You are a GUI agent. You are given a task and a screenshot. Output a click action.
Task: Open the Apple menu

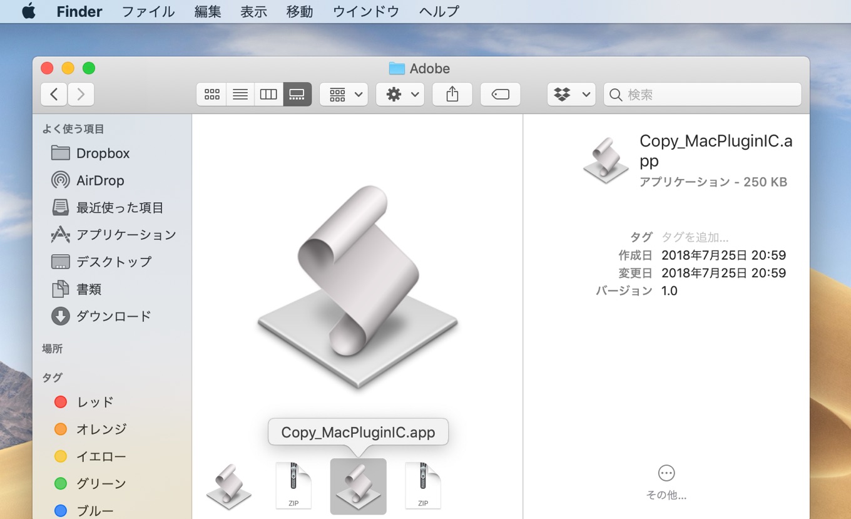click(x=29, y=11)
